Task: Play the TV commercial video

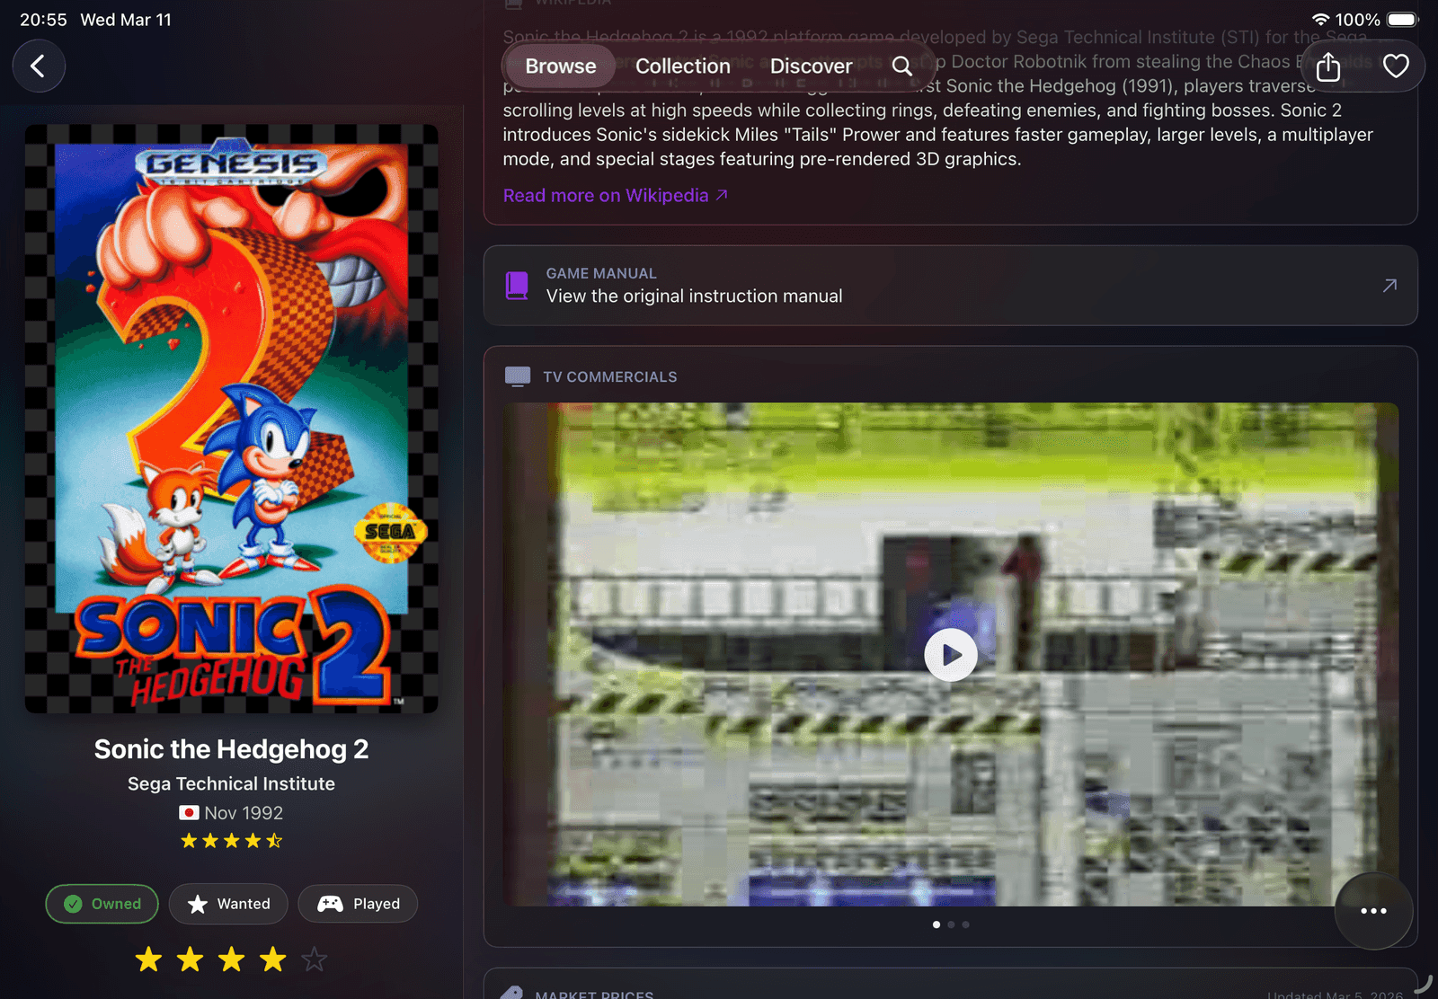Action: coord(951,655)
